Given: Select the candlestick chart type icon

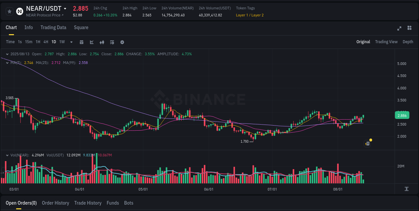Looking at the screenshot, I should (x=102, y=42).
